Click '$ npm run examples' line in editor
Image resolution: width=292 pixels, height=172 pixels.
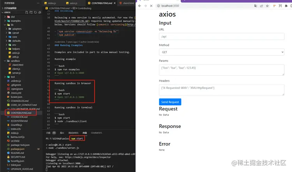click(67, 69)
